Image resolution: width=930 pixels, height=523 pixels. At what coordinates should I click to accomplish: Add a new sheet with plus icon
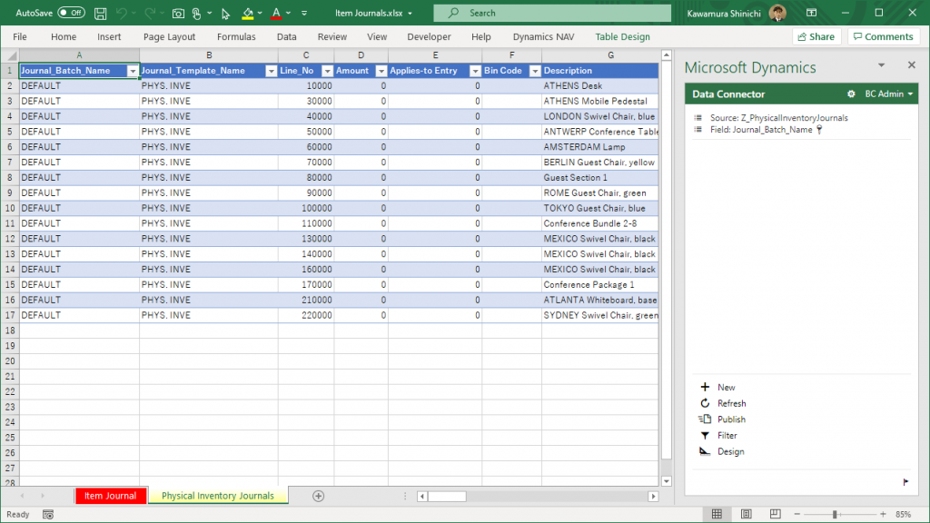coord(319,497)
